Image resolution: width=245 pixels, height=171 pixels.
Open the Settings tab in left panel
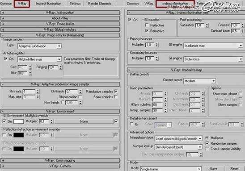[75, 4]
